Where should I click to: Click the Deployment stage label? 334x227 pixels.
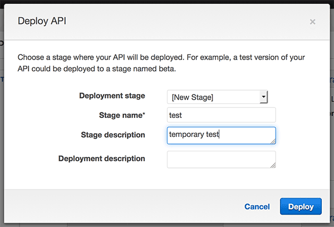[112, 96]
